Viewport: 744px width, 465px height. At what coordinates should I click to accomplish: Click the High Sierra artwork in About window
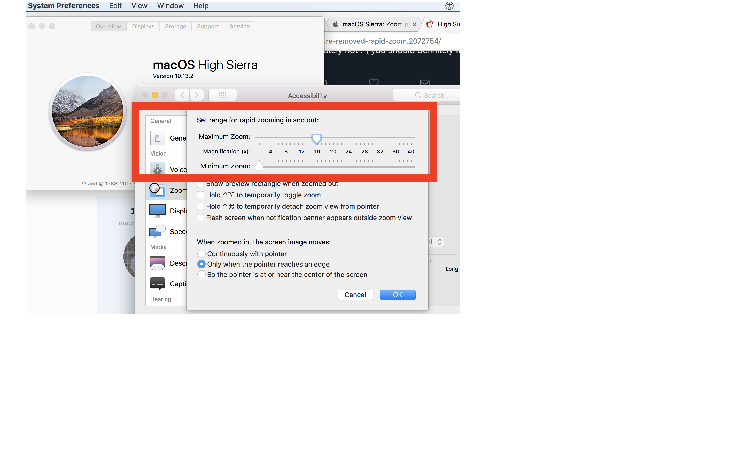(88, 111)
